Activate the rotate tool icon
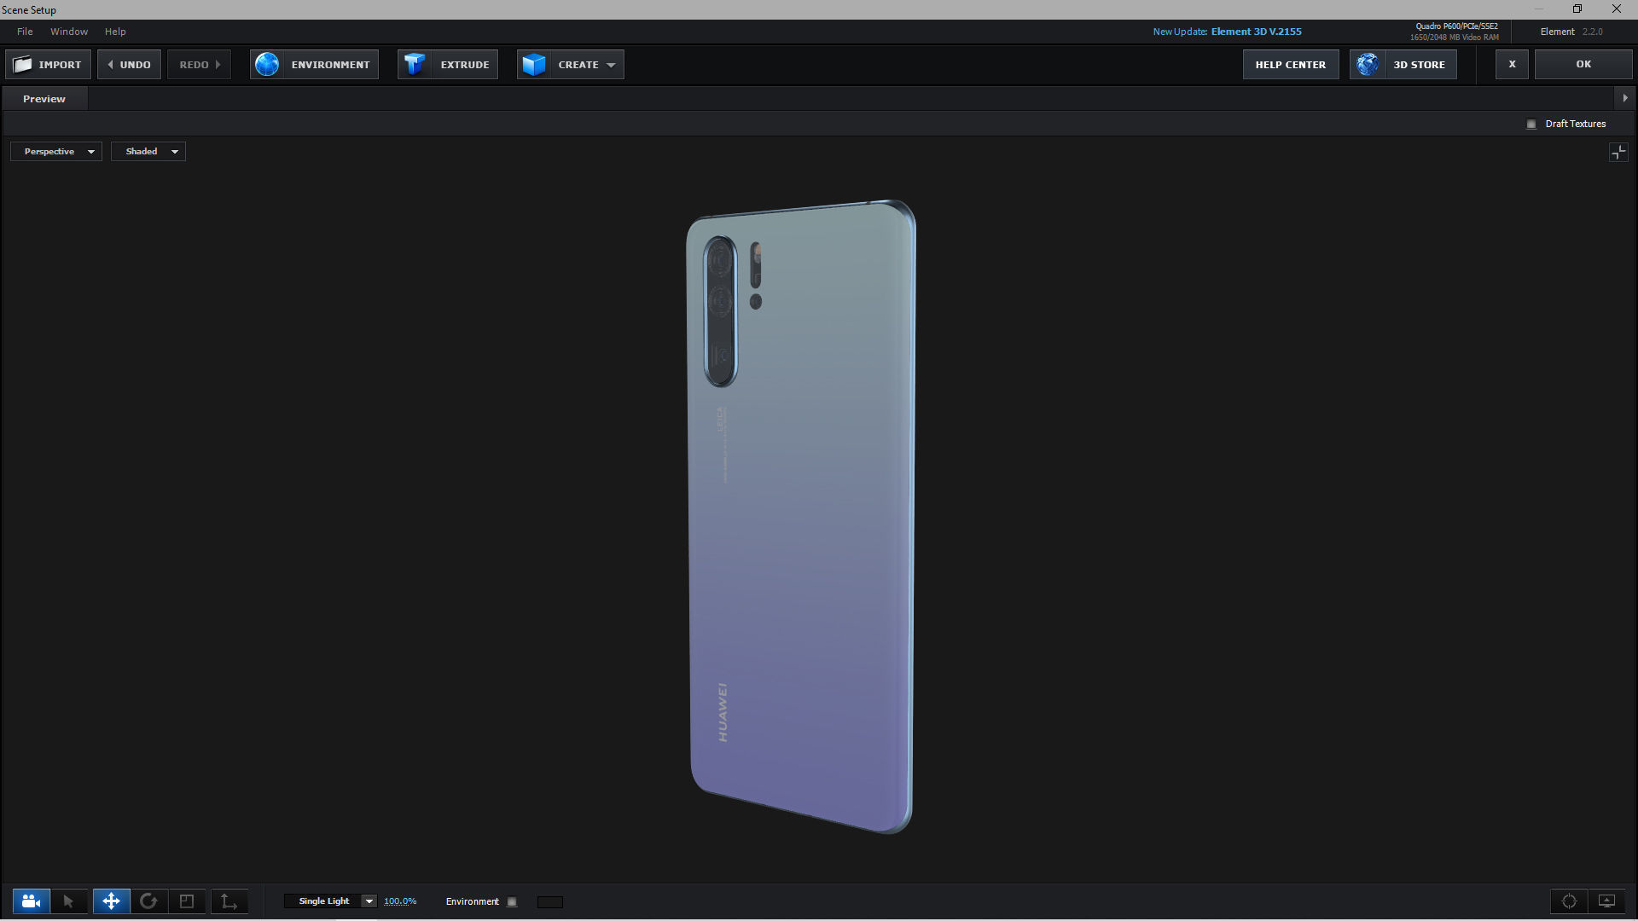1638x921 pixels. click(148, 901)
